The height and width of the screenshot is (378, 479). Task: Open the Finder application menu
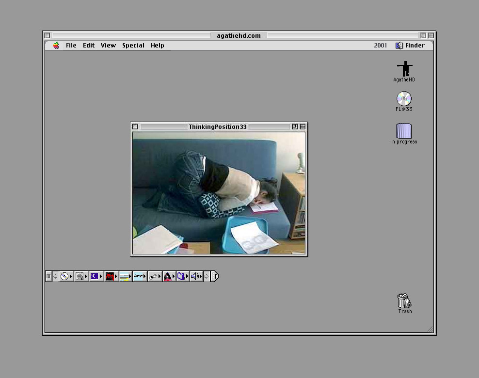point(410,46)
